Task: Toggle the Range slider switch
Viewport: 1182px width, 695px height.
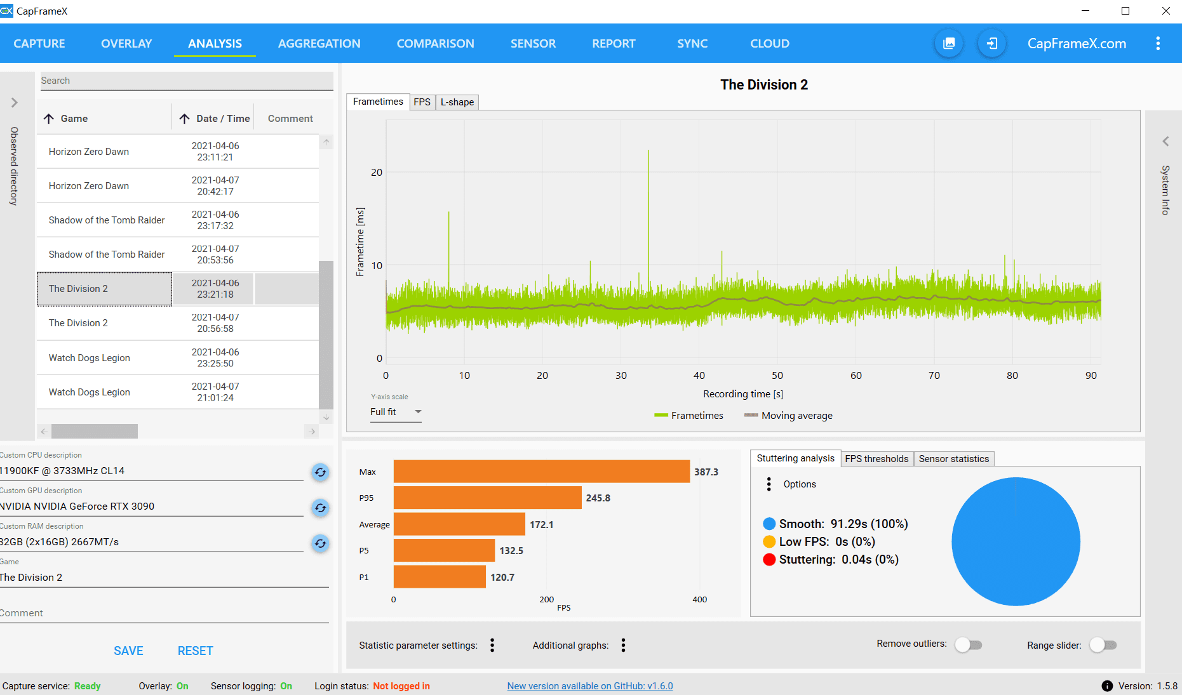Action: click(1103, 645)
